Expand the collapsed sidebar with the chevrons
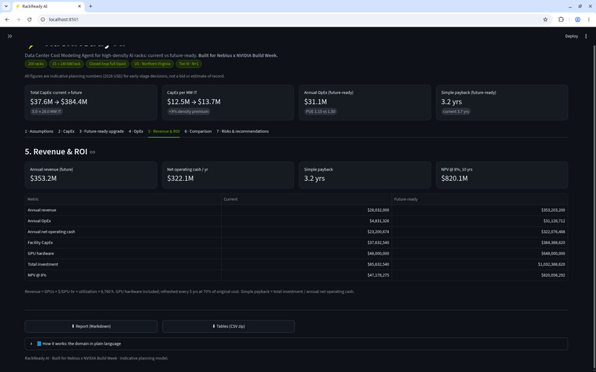 (x=10, y=36)
